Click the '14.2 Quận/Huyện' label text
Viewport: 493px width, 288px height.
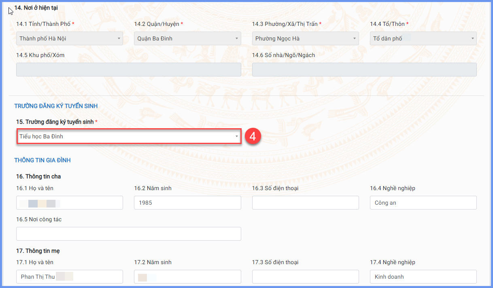pos(157,24)
